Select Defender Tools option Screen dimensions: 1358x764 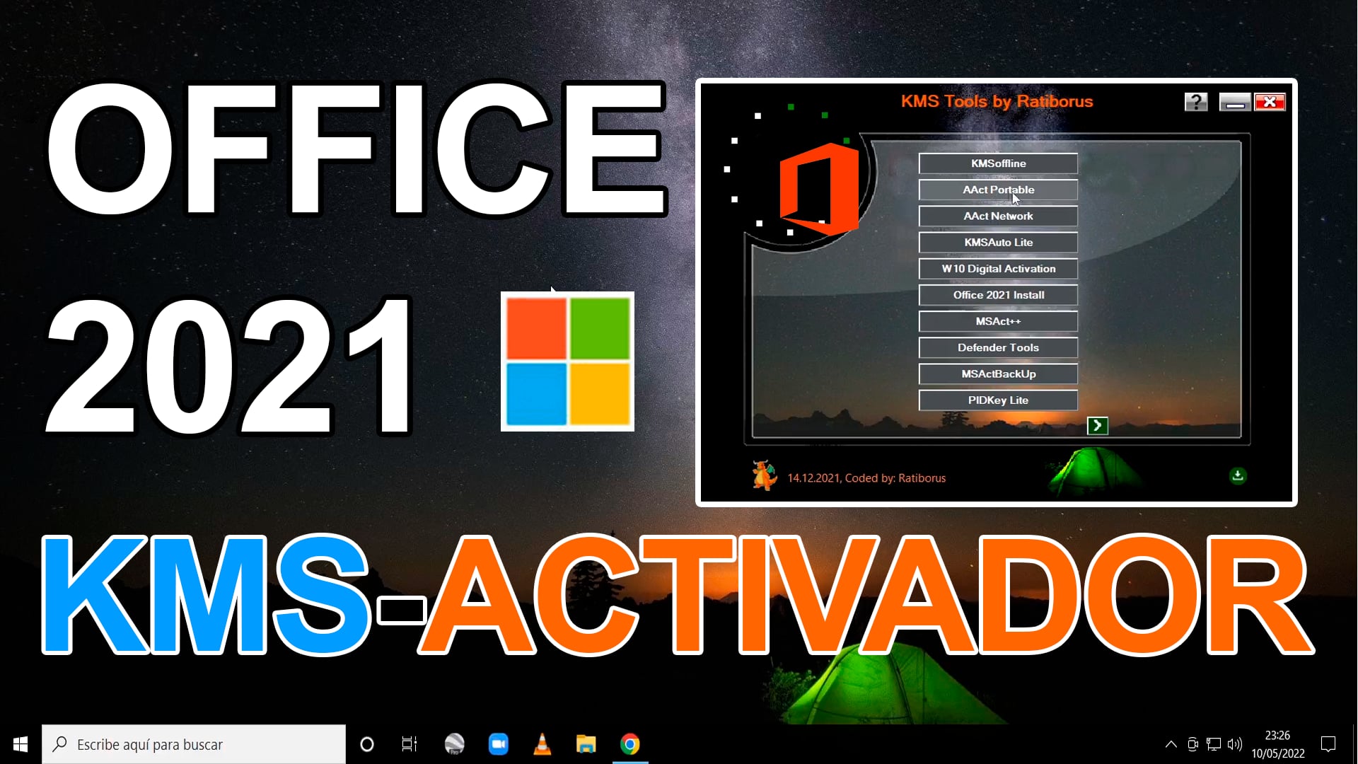pos(998,347)
